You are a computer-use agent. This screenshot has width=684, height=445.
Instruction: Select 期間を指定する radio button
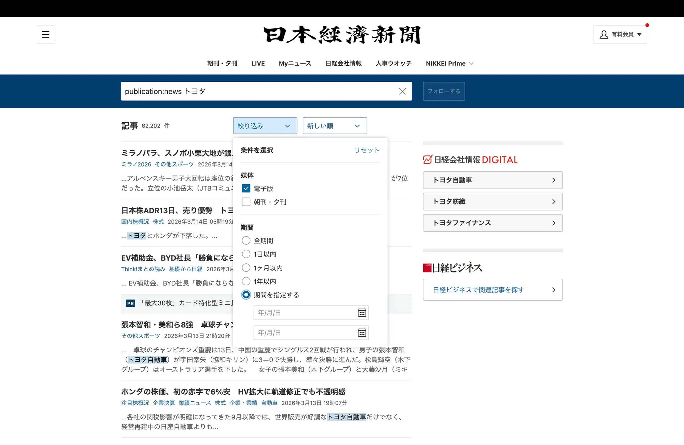[x=246, y=295]
